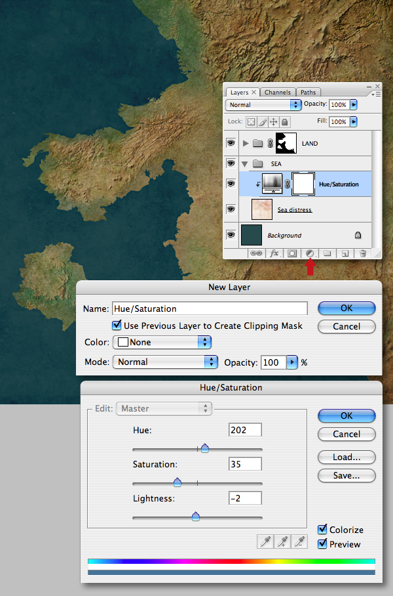This screenshot has height=596, width=393.
Task: Click Cancel in the New Layer dialog
Action: pyautogui.click(x=346, y=326)
